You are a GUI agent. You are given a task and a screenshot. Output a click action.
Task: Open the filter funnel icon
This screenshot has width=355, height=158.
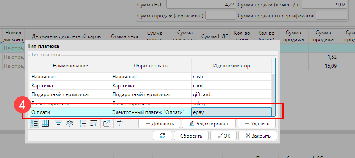coord(59,123)
